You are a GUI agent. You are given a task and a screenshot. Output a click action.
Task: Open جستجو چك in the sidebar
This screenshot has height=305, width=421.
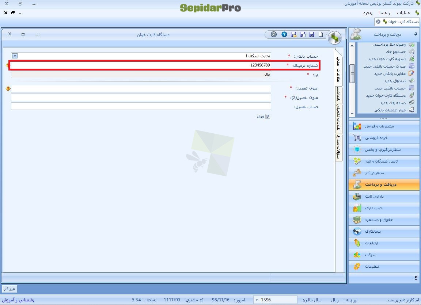tap(400, 52)
